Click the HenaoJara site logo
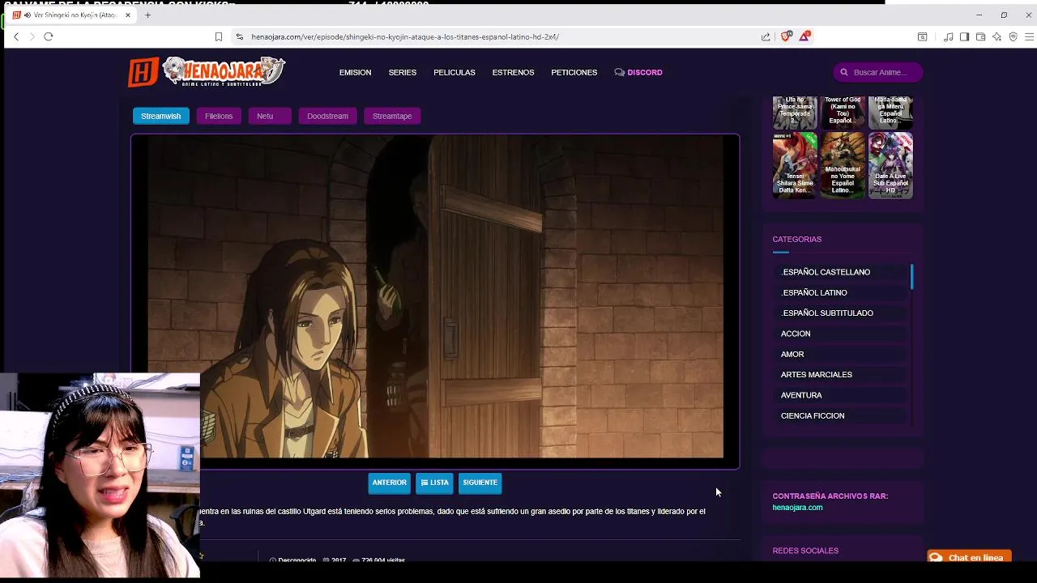Viewport: 1037px width, 583px height. [207, 72]
